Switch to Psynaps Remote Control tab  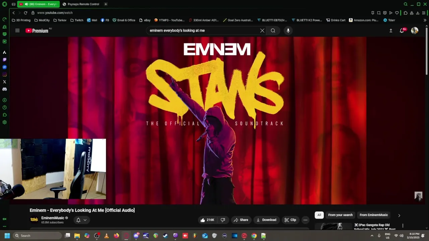[x=81, y=4]
